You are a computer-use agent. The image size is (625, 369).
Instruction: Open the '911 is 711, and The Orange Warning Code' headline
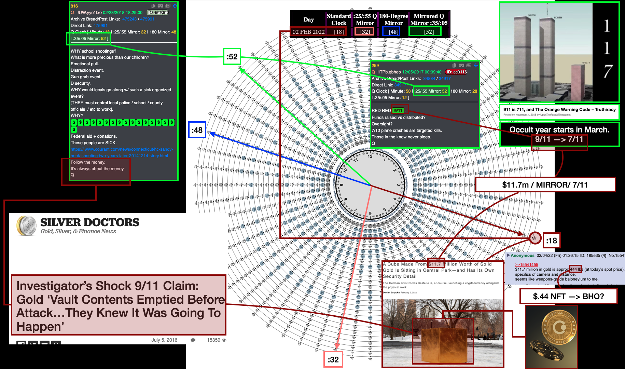point(559,110)
